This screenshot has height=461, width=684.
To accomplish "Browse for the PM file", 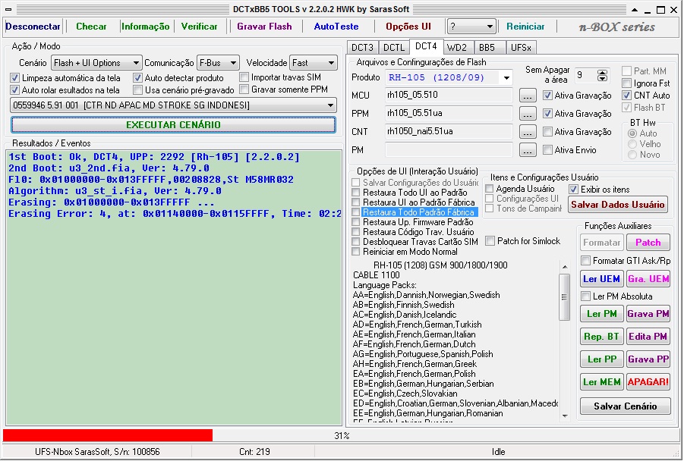I will click(528, 150).
